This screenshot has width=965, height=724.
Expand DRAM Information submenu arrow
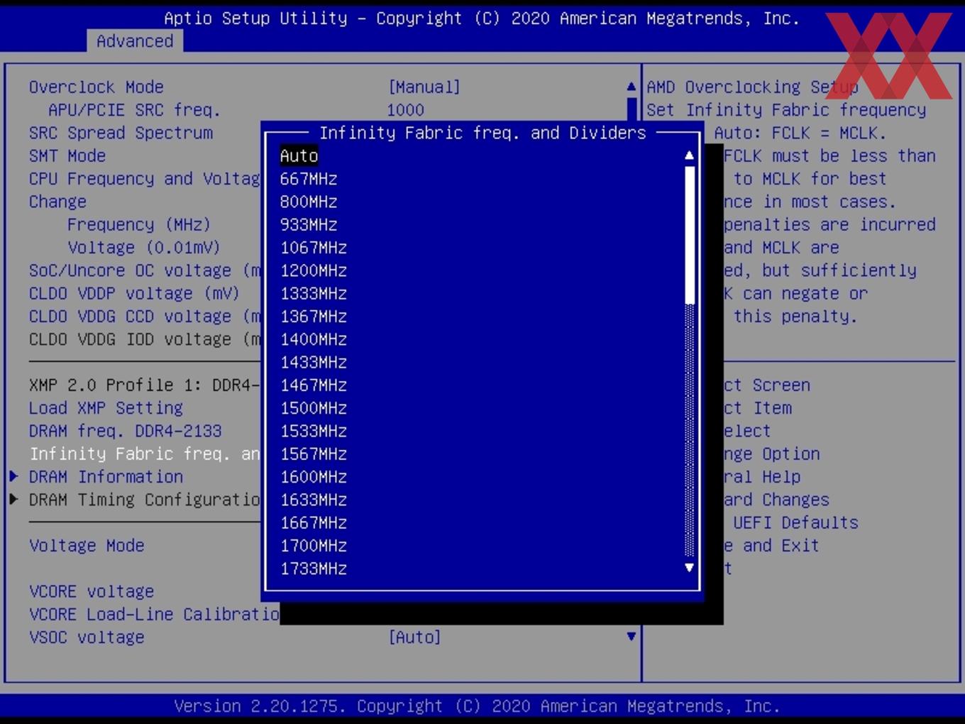point(13,476)
